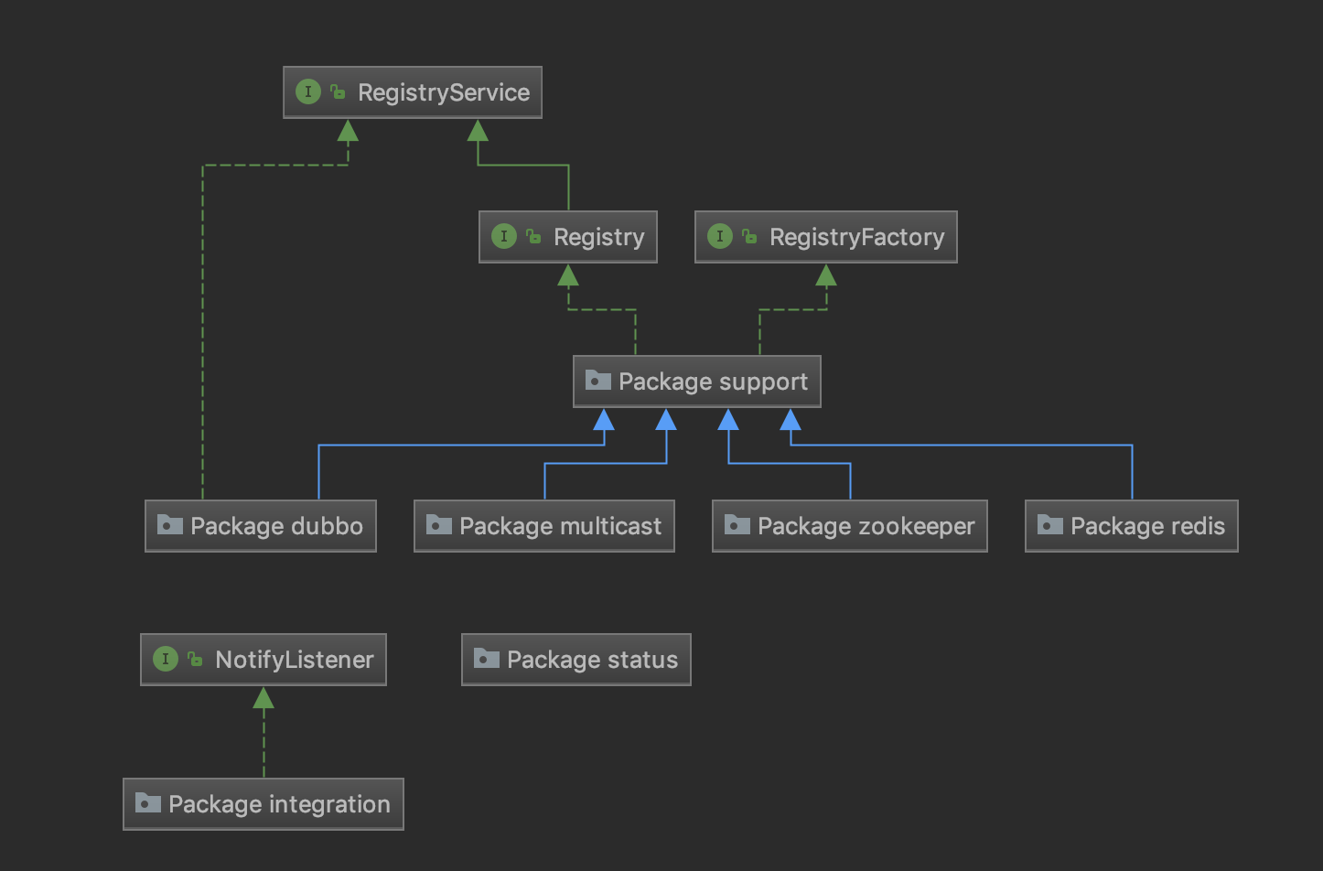Click the dashed arrow from Package integration to NotifyListener
The height and width of the screenshot is (871, 1323).
click(x=264, y=732)
